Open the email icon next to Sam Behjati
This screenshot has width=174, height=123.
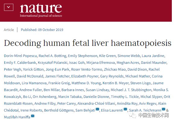(97, 109)
